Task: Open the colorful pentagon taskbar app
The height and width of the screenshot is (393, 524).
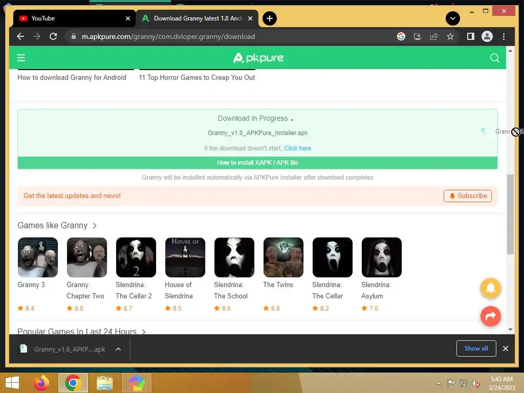Action: tap(136, 383)
